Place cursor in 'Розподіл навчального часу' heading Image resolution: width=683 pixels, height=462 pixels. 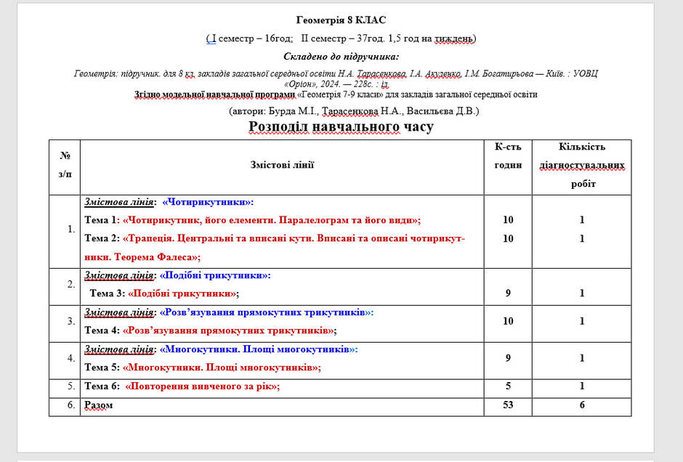tap(341, 126)
